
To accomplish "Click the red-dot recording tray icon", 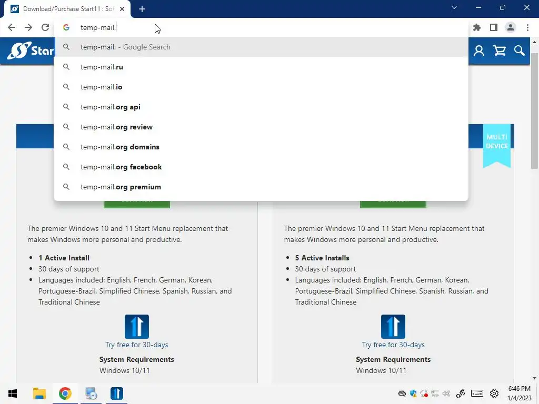I will pos(424,393).
